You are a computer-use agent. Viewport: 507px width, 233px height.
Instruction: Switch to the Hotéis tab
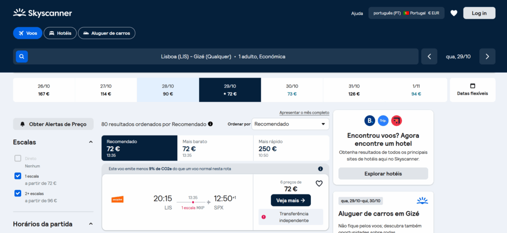coord(60,33)
